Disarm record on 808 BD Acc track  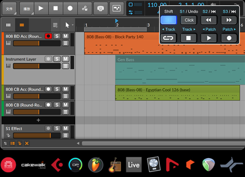(x=48, y=36)
